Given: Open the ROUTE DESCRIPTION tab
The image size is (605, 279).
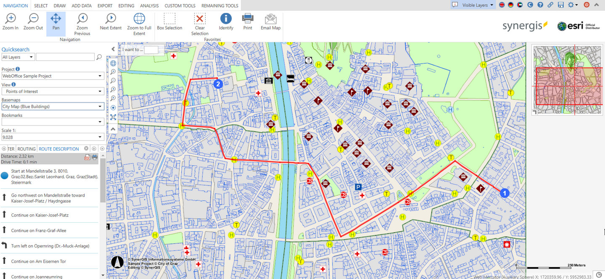Looking at the screenshot, I should [x=59, y=148].
